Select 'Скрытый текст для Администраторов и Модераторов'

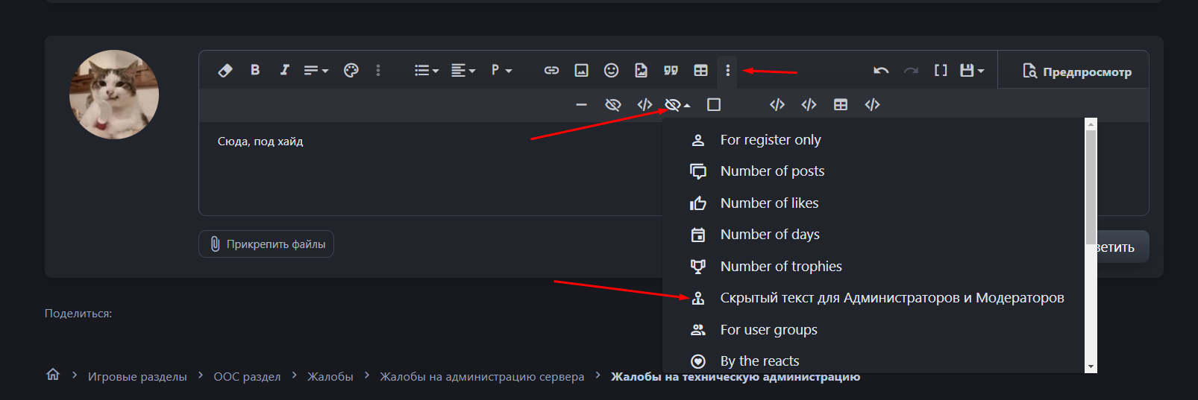pyautogui.click(x=891, y=298)
